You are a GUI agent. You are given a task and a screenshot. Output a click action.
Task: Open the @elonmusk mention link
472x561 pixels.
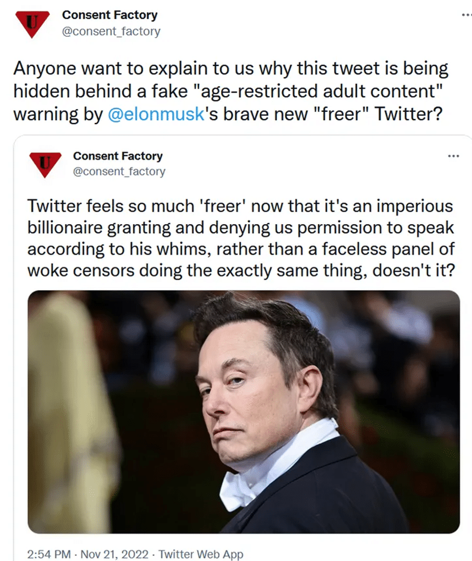[x=156, y=114]
